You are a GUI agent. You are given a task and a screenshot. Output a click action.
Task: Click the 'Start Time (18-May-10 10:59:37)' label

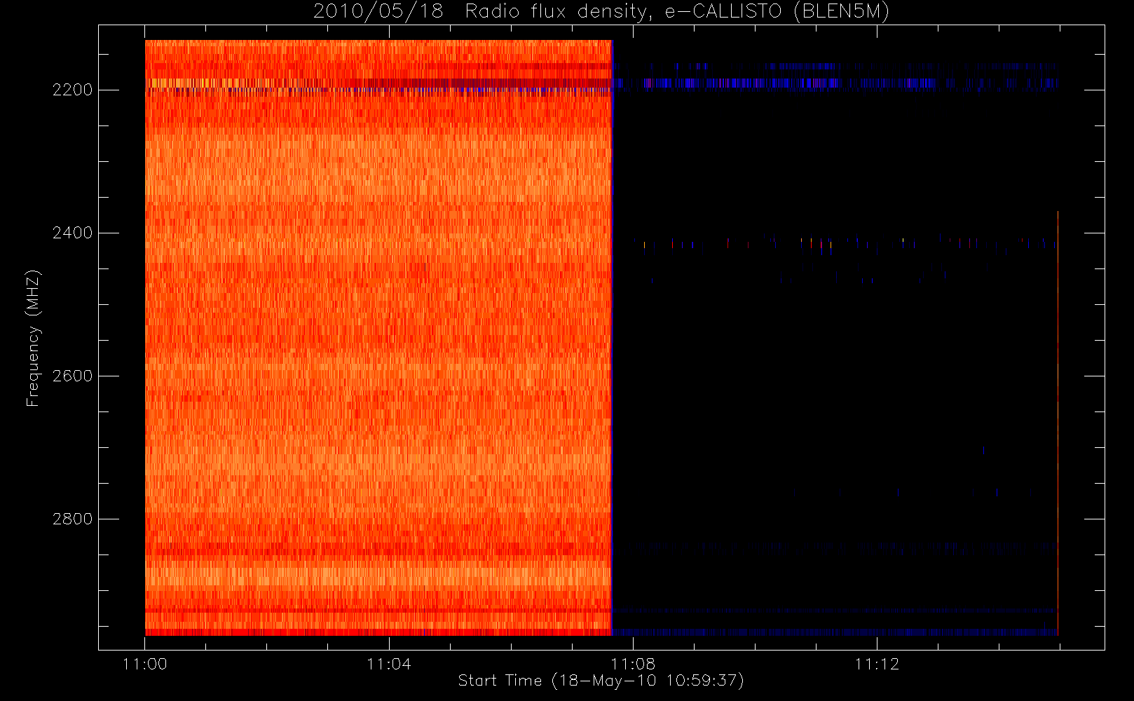pos(601,681)
